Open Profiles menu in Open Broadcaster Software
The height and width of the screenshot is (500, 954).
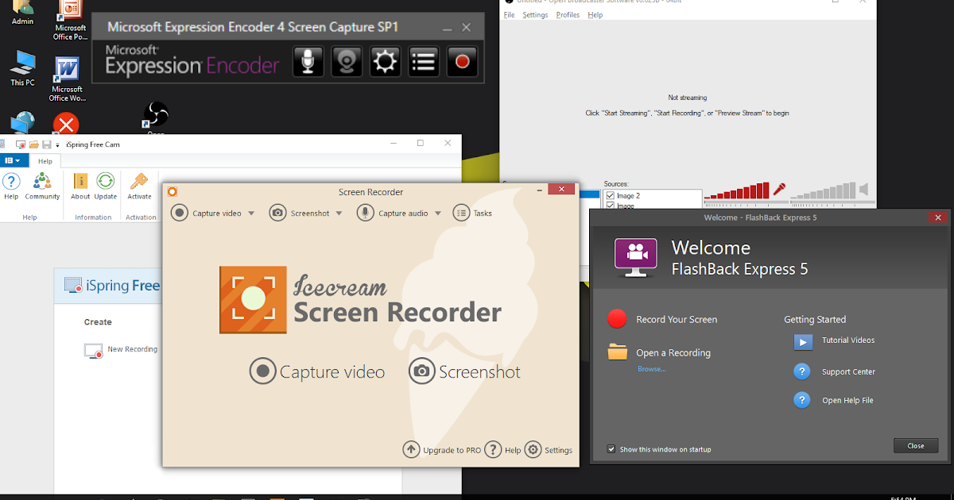(568, 15)
